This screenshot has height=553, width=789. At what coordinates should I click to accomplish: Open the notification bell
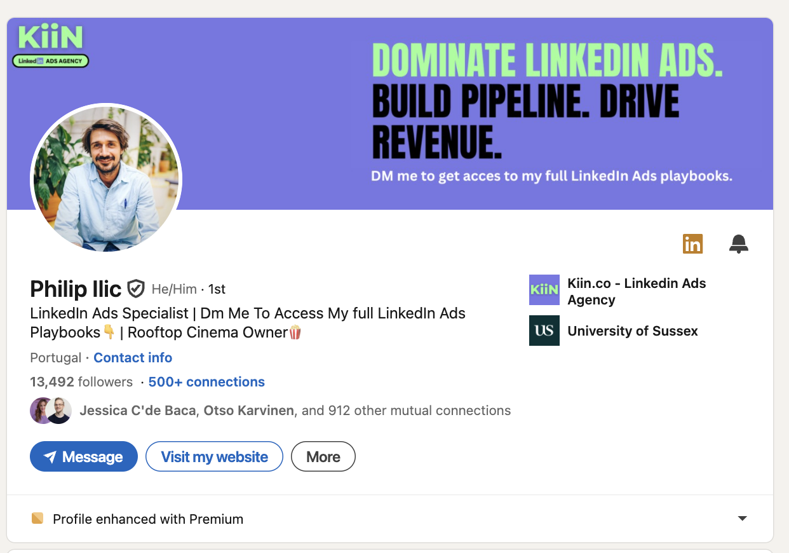coord(739,243)
